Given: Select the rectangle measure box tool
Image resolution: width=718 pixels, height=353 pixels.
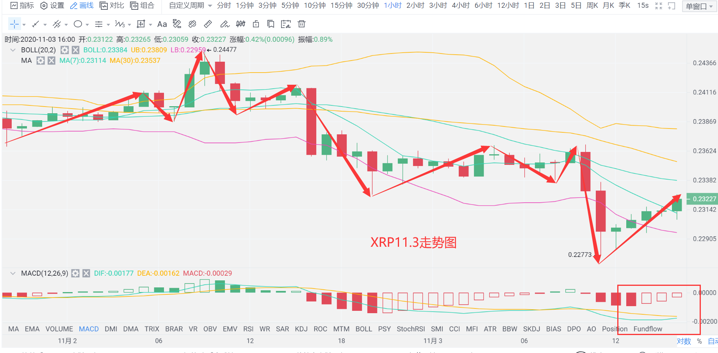Looking at the screenshot, I should click(x=141, y=24).
